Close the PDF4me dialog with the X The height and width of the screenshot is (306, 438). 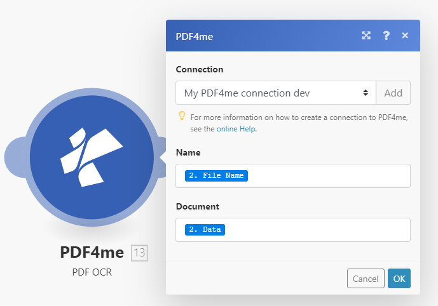(405, 36)
